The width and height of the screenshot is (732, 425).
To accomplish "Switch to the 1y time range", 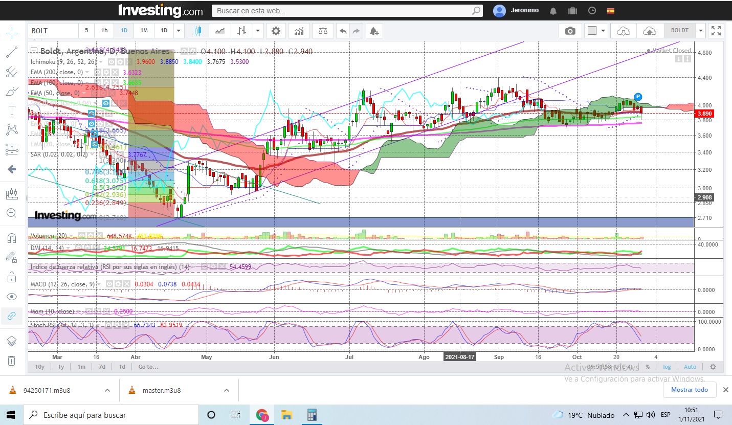I will (x=61, y=367).
